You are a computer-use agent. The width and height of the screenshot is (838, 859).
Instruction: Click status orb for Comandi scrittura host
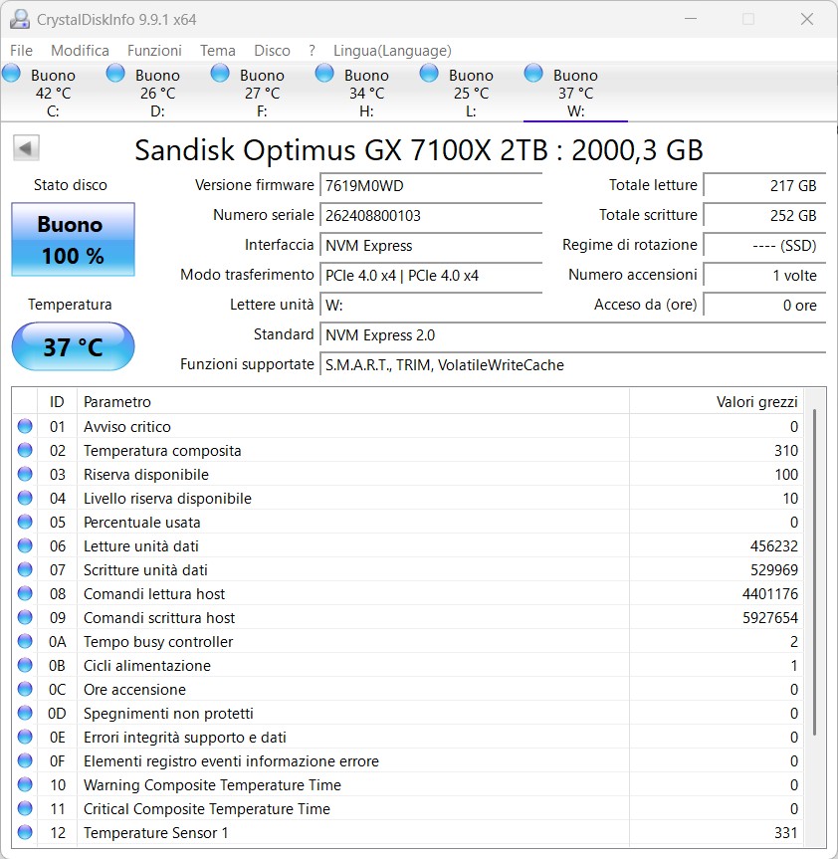25,617
